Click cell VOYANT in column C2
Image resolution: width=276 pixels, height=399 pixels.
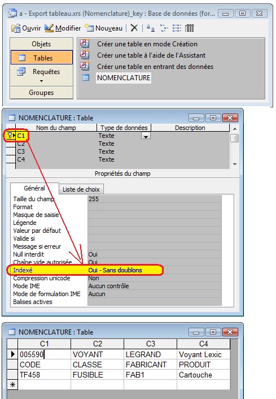[97, 354]
